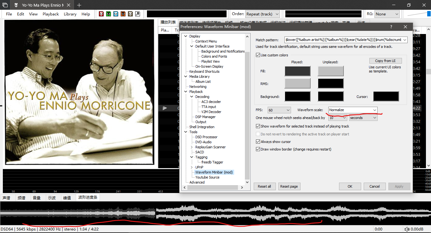Click the Preferences dialog help question mark
The image size is (431, 233).
pos(391,27)
